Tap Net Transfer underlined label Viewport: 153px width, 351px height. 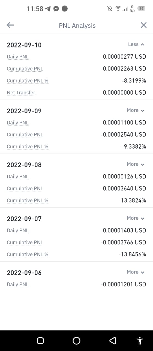[x=21, y=93]
